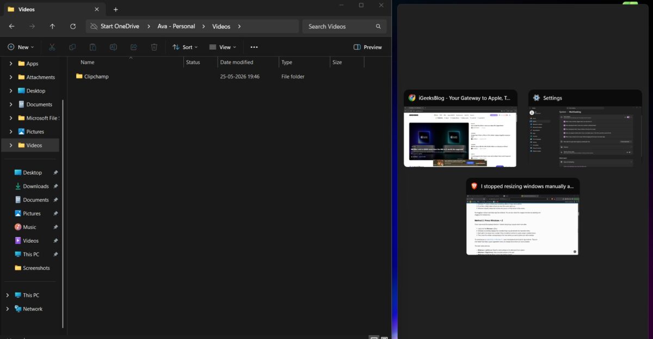Click the Downloads arrow icon
This screenshot has height=339, width=653.
[18, 186]
